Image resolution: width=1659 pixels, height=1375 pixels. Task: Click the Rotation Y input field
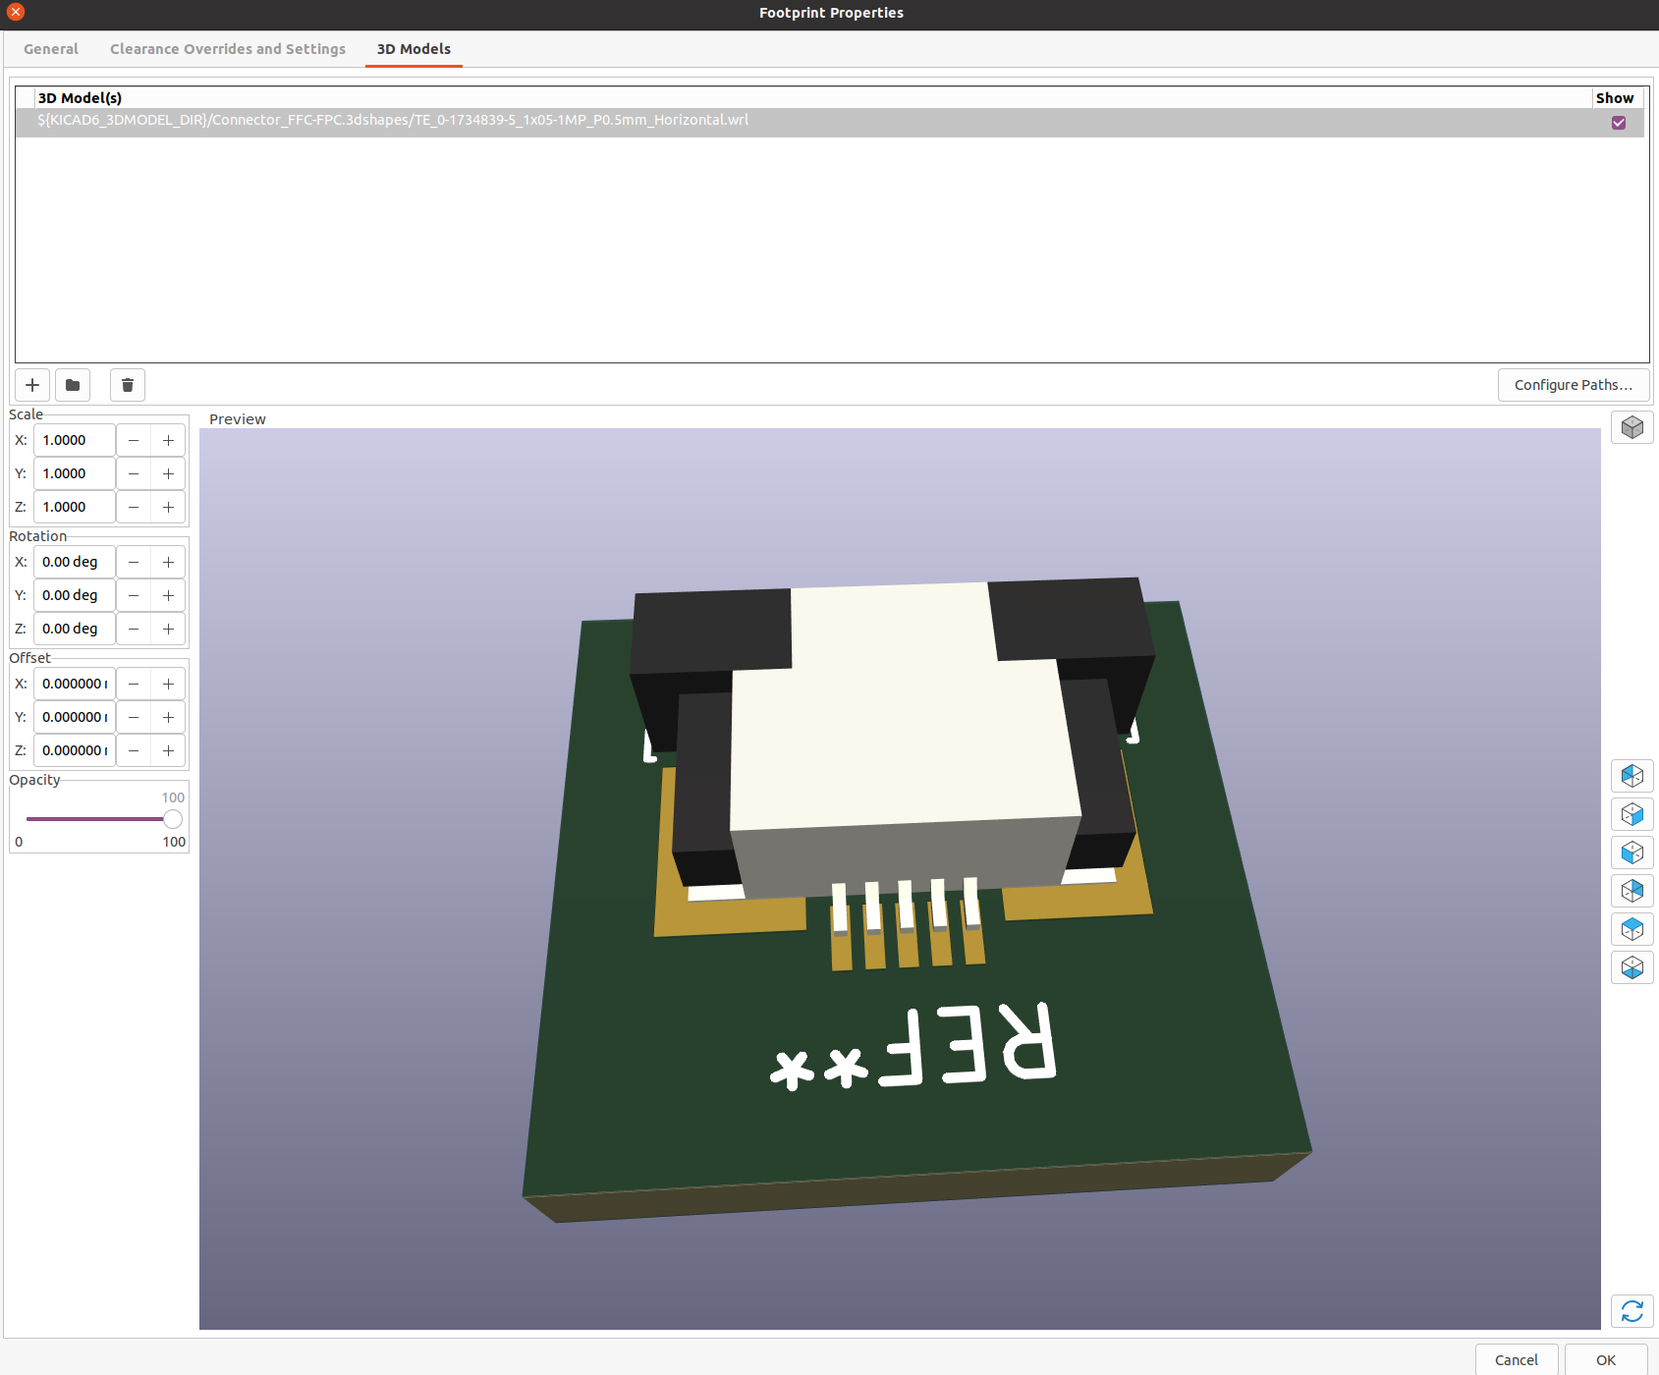coord(75,596)
